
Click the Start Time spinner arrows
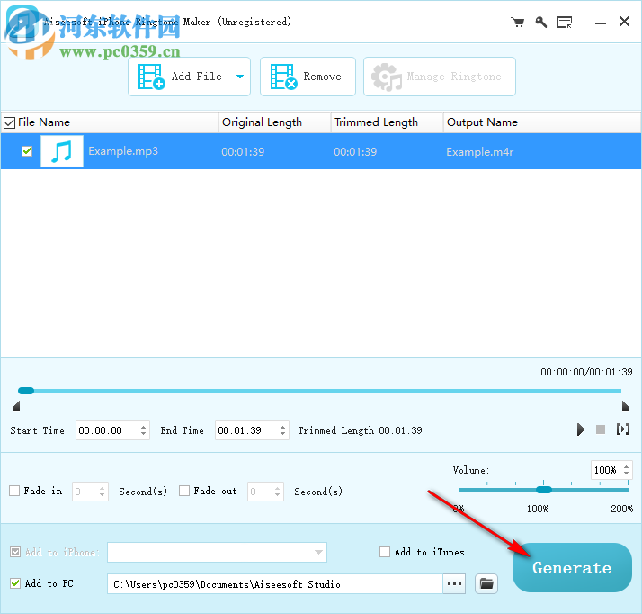coord(143,430)
